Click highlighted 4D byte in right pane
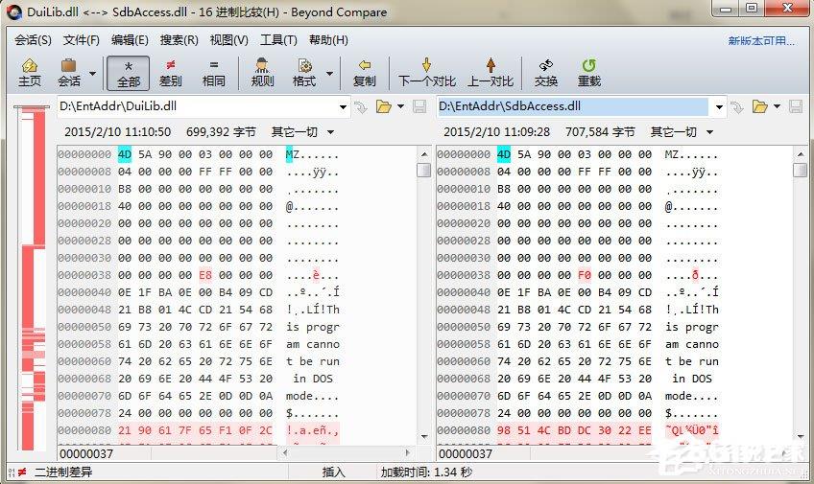Viewport: 814px width, 484px height. [504, 154]
